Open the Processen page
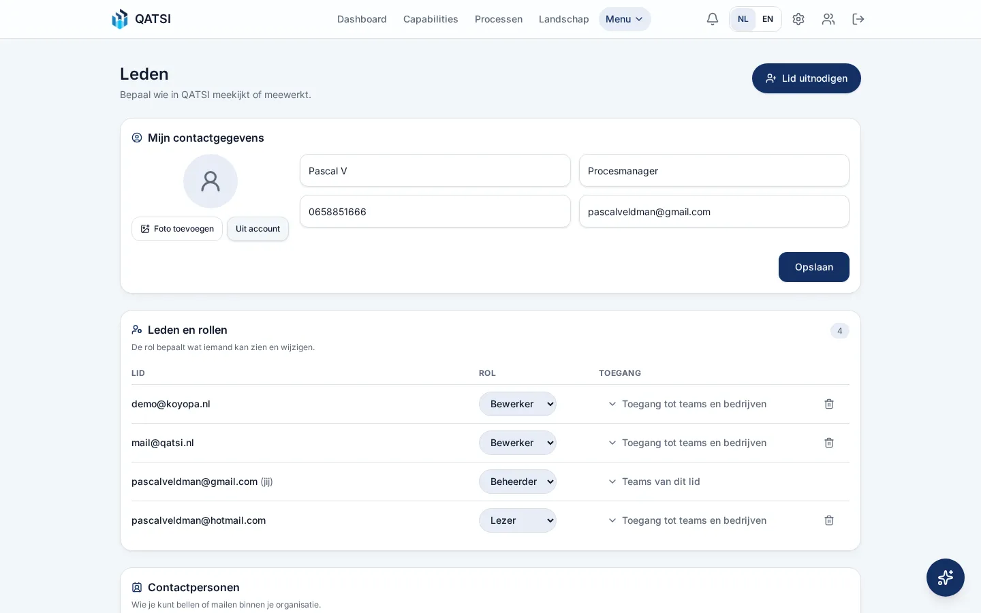The width and height of the screenshot is (981, 613). point(499,19)
